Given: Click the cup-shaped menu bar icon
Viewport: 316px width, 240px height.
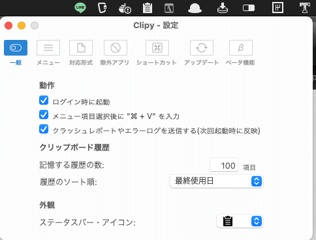Looking at the screenshot, I should (x=102, y=8).
